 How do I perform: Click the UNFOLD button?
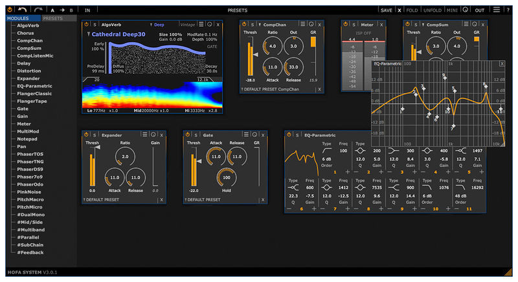433,10
